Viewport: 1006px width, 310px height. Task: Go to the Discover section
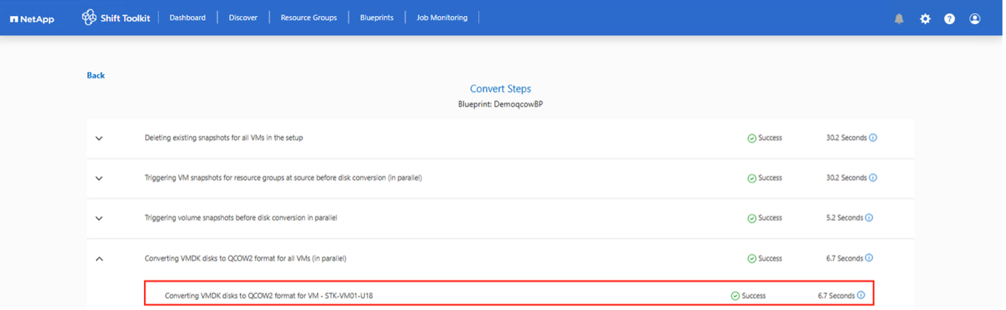(243, 17)
